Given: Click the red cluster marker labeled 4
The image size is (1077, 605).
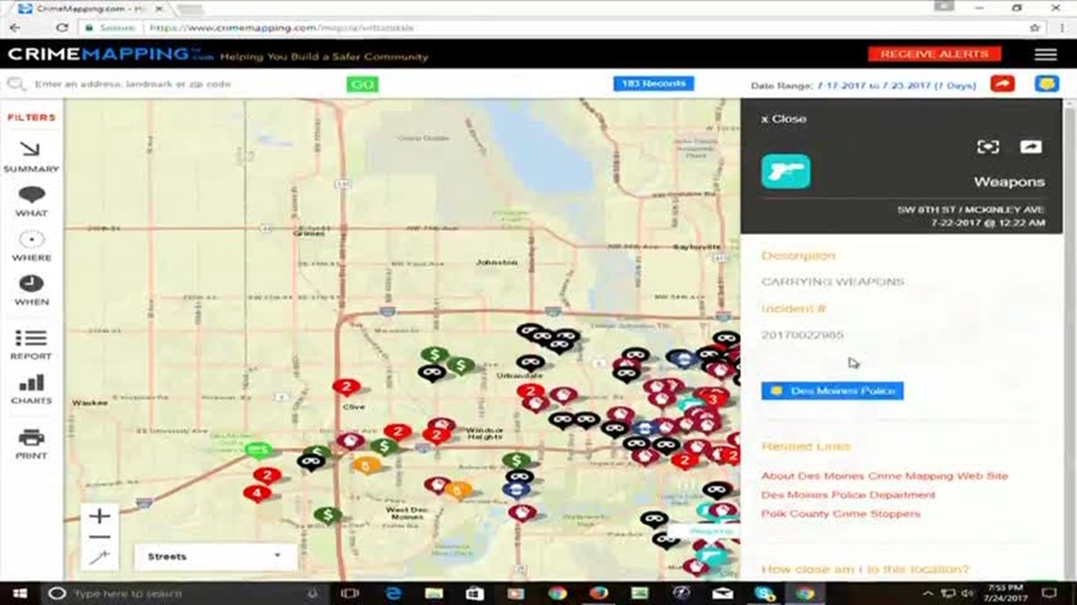Looking at the screenshot, I should (257, 493).
